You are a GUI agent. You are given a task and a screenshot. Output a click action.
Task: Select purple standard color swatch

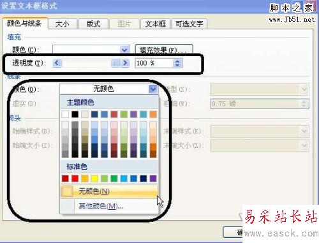coord(153,179)
